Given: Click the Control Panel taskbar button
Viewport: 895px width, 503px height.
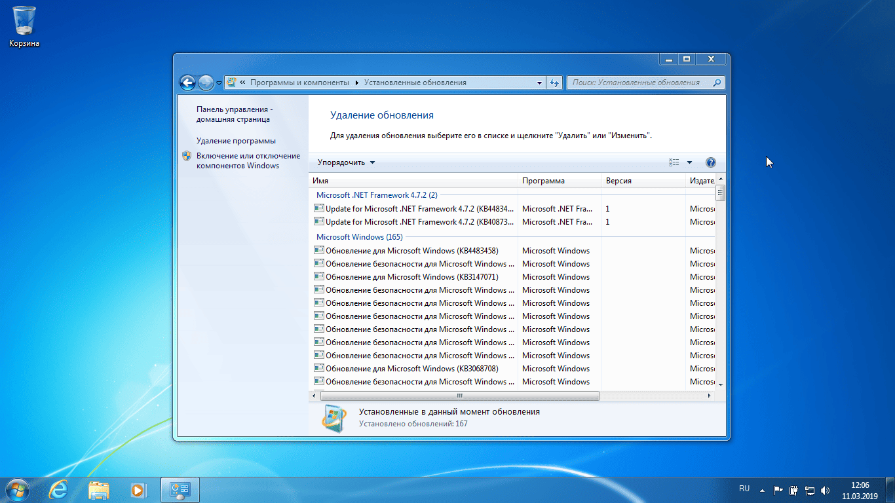Looking at the screenshot, I should pos(180,489).
